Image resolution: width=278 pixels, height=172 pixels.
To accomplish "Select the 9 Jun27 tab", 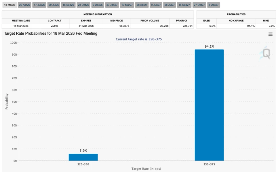I will 156,5.
